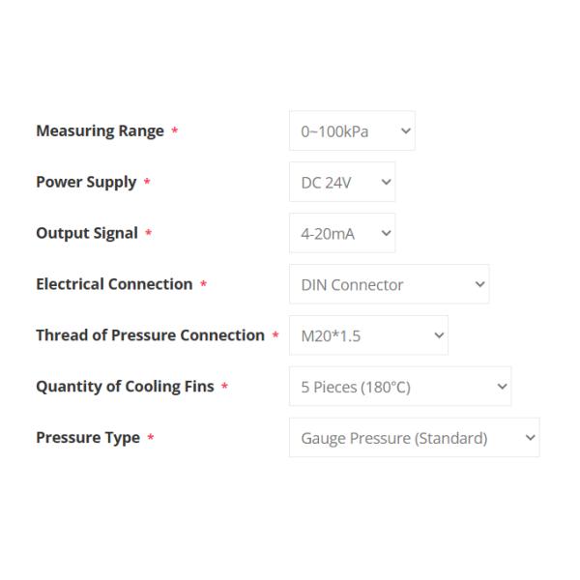
Task: Click the chevron arrow beside 0~100kPa
Action: click(404, 131)
